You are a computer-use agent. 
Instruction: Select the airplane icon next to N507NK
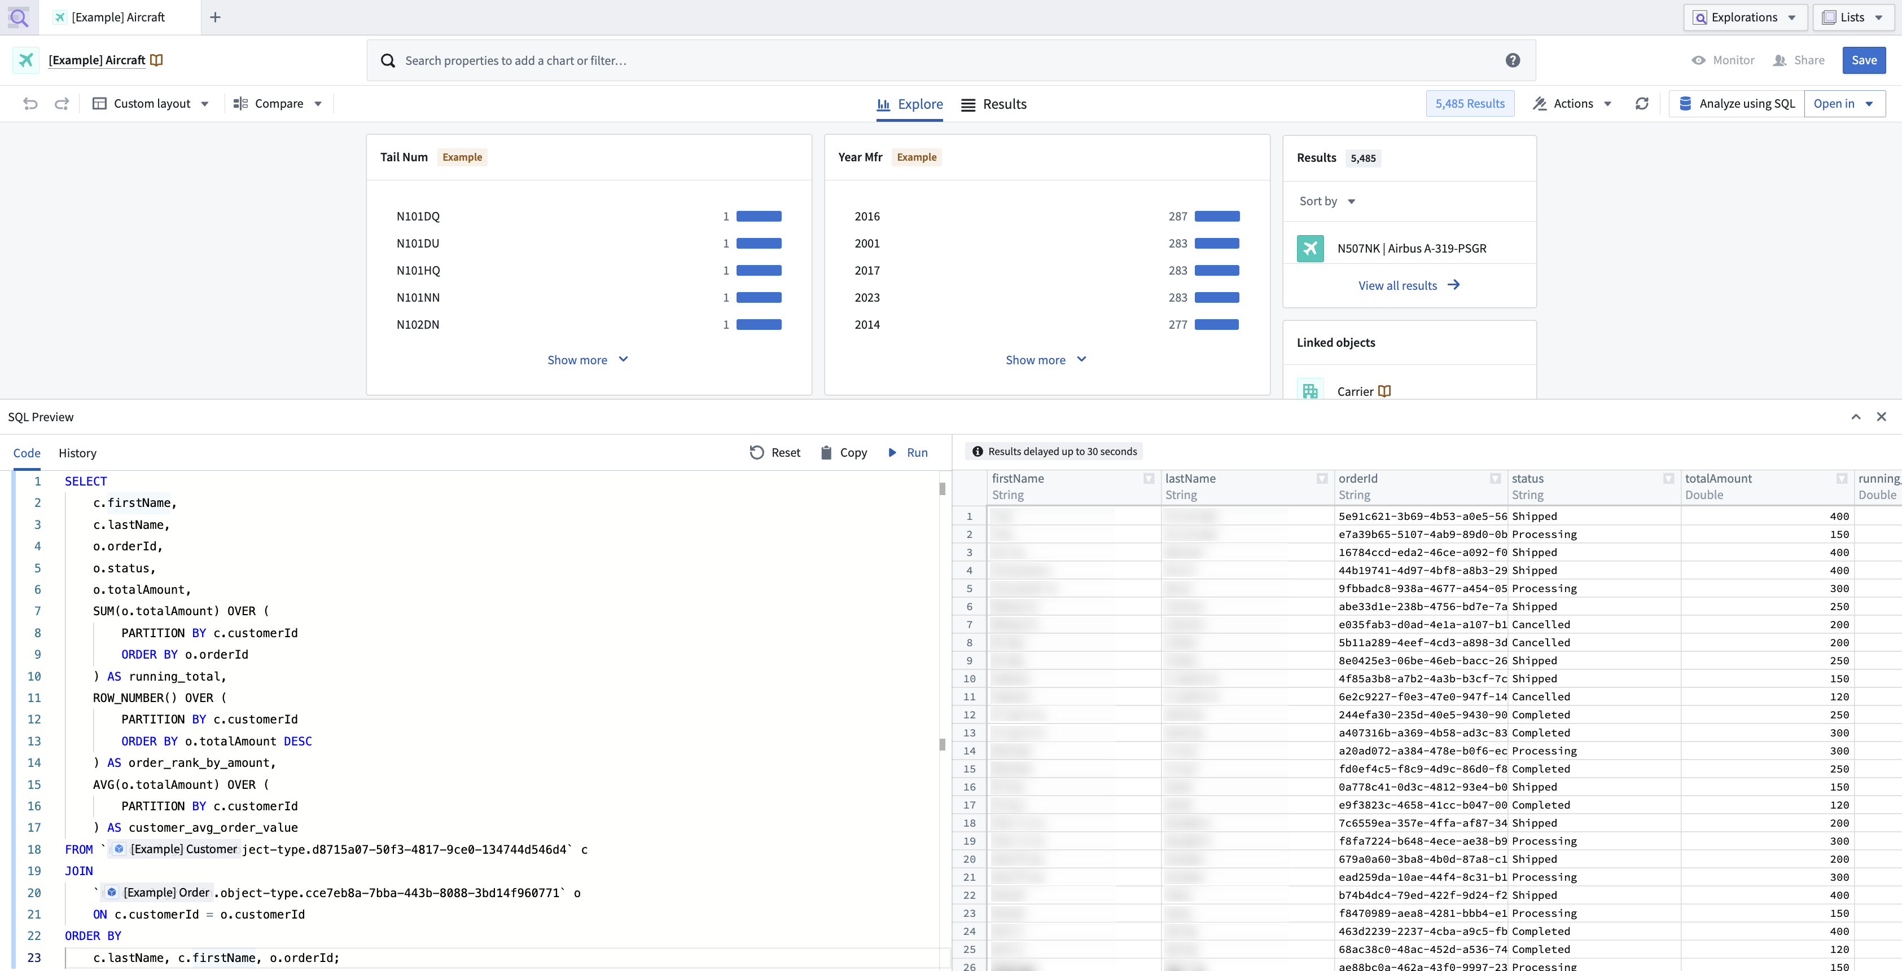pyautogui.click(x=1311, y=248)
